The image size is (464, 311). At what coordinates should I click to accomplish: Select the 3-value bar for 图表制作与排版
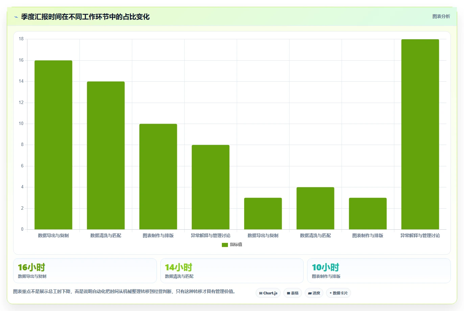click(368, 213)
